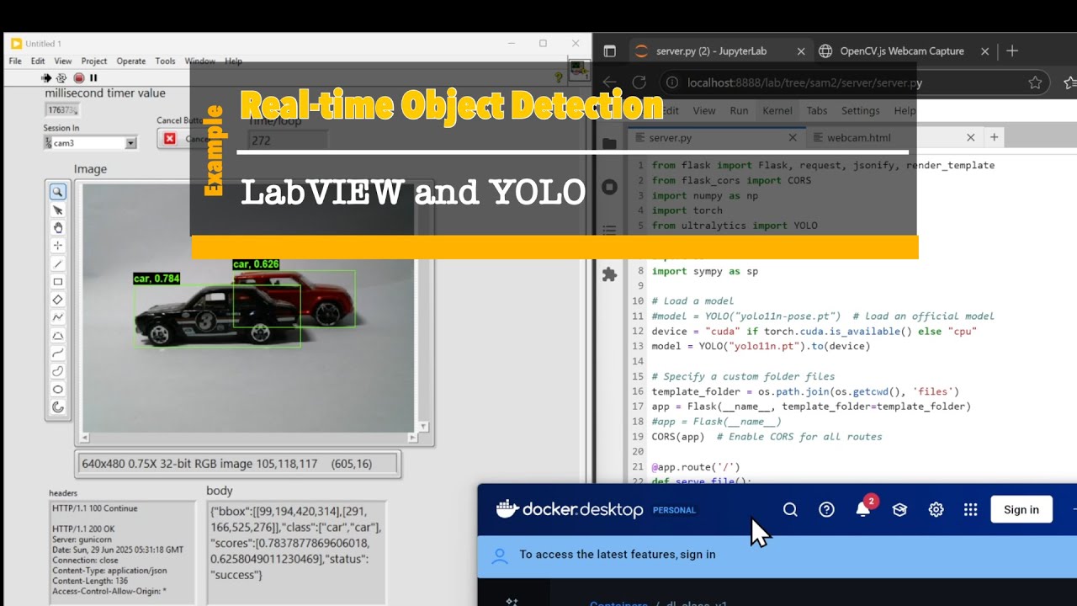The height and width of the screenshot is (606, 1077).
Task: Click the body JSON response text box
Action: click(x=296, y=552)
